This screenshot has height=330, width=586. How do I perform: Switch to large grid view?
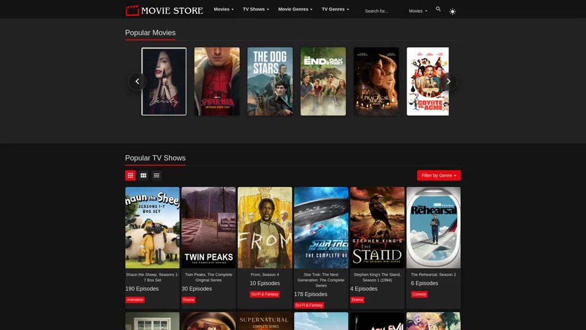pos(143,175)
